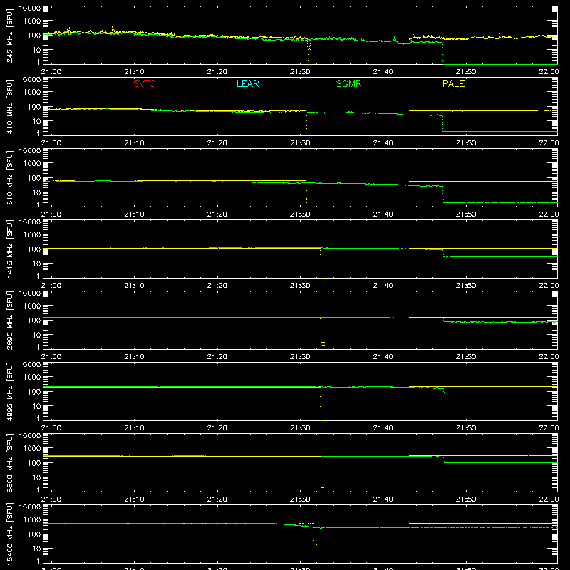Select the 21:30 label under the 4995 MHz plot

coord(300,428)
